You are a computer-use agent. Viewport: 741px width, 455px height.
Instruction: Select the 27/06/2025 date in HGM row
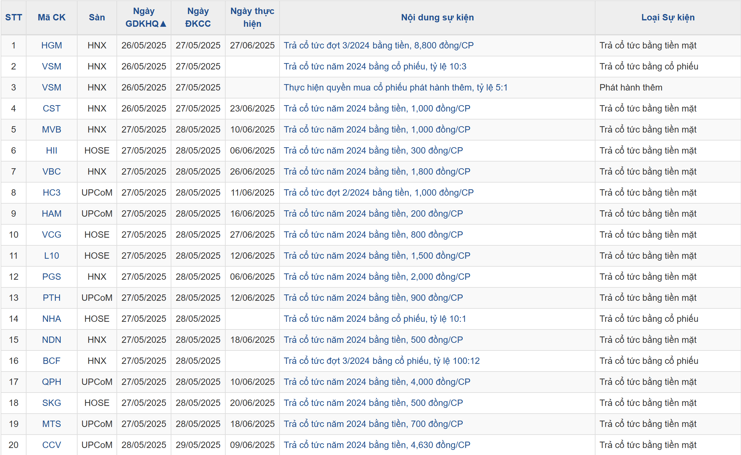[x=252, y=46]
